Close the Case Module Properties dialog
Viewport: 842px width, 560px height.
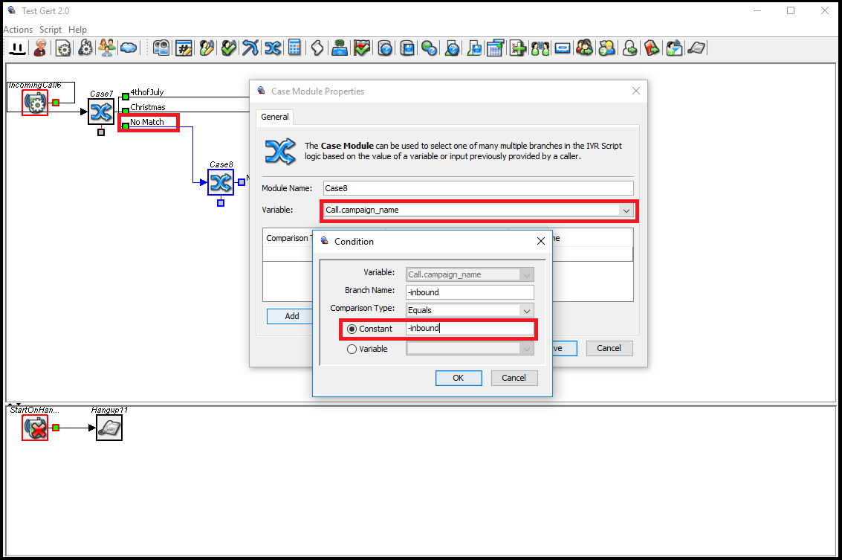(x=636, y=91)
